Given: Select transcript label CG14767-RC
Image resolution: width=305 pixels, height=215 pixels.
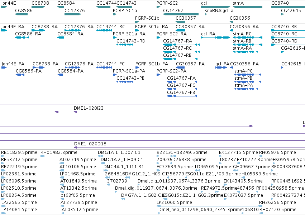Looking at the screenshot, I should [177, 48].
